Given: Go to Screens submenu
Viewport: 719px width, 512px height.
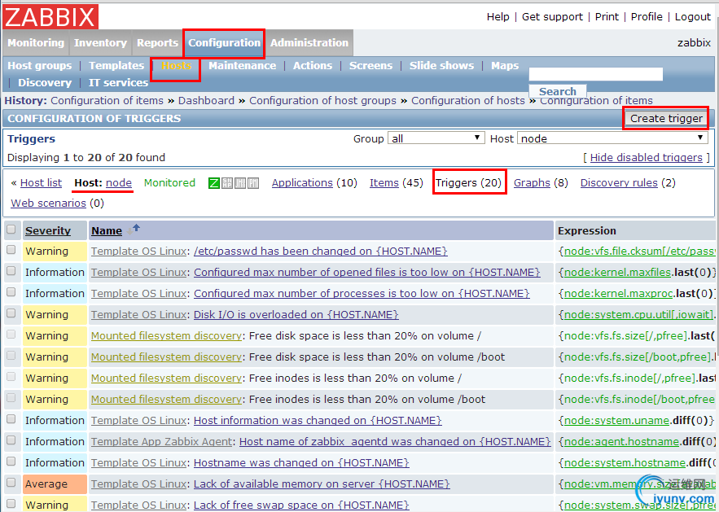Looking at the screenshot, I should point(370,66).
